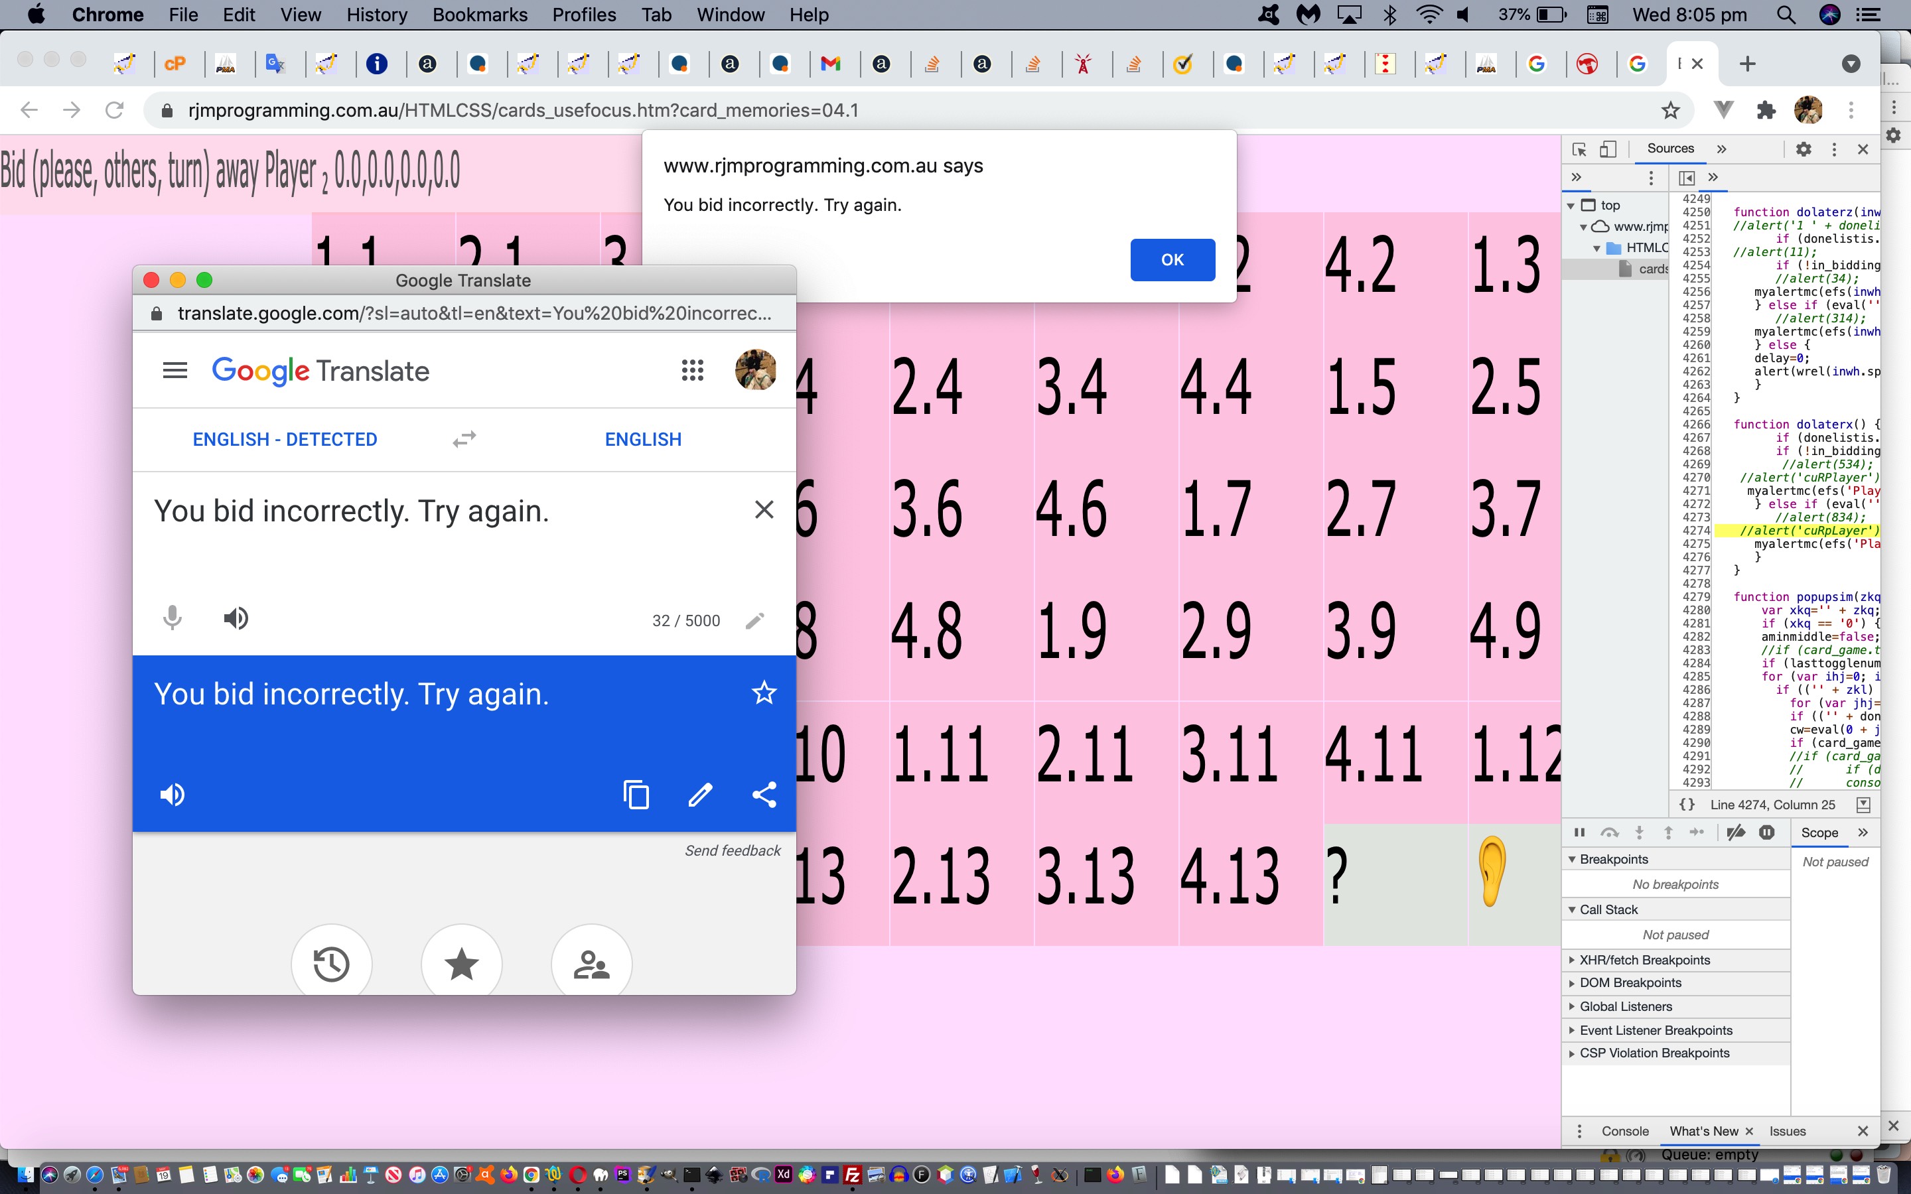This screenshot has height=1194, width=1911.
Task: Click the share icon in Google Translate
Action: pos(764,794)
